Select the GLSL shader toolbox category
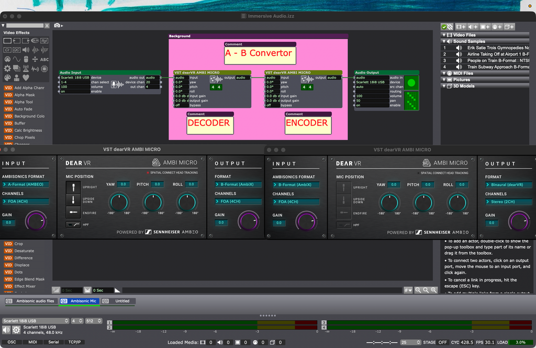Screen dimensions: 536x348 [35, 41]
